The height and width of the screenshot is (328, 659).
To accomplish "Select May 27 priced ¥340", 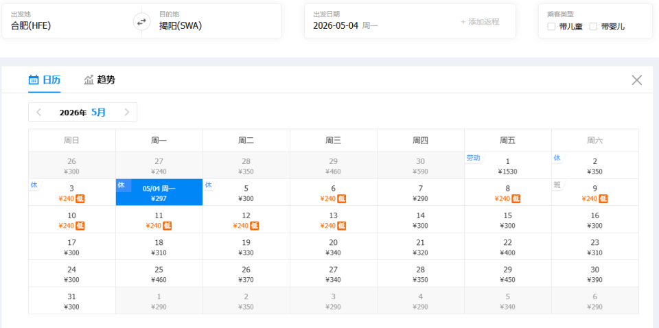I will 334,273.
